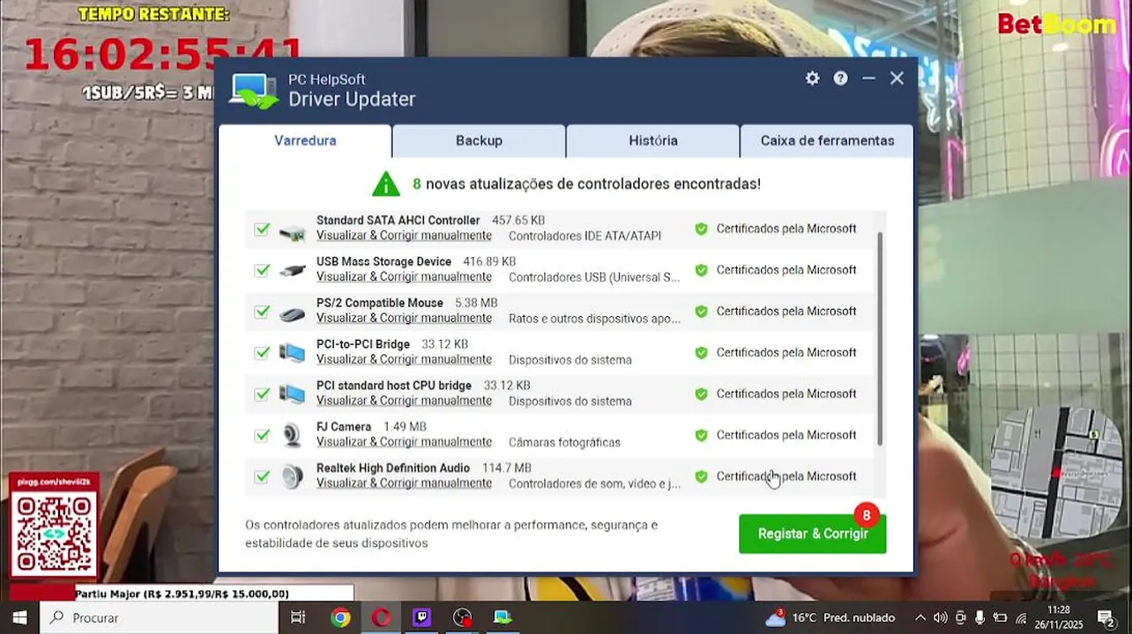Open the Caixa de ferramentas tab
Screen dimensions: 1132x634
827,141
